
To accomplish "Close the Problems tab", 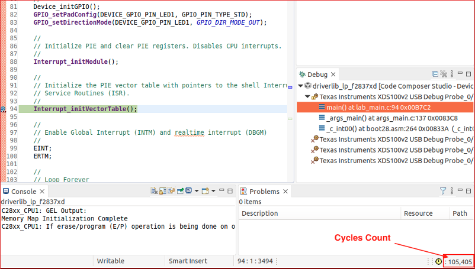I will [285, 192].
